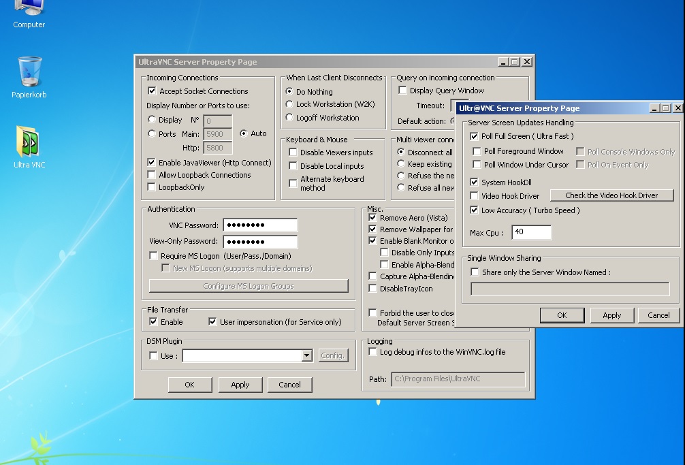Image resolution: width=685 pixels, height=465 pixels.
Task: Toggle Remove Wallpaper checkbox
Action: click(372, 229)
